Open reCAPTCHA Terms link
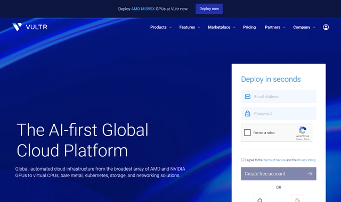Screen dimensions: 341x202 coord(307,139)
